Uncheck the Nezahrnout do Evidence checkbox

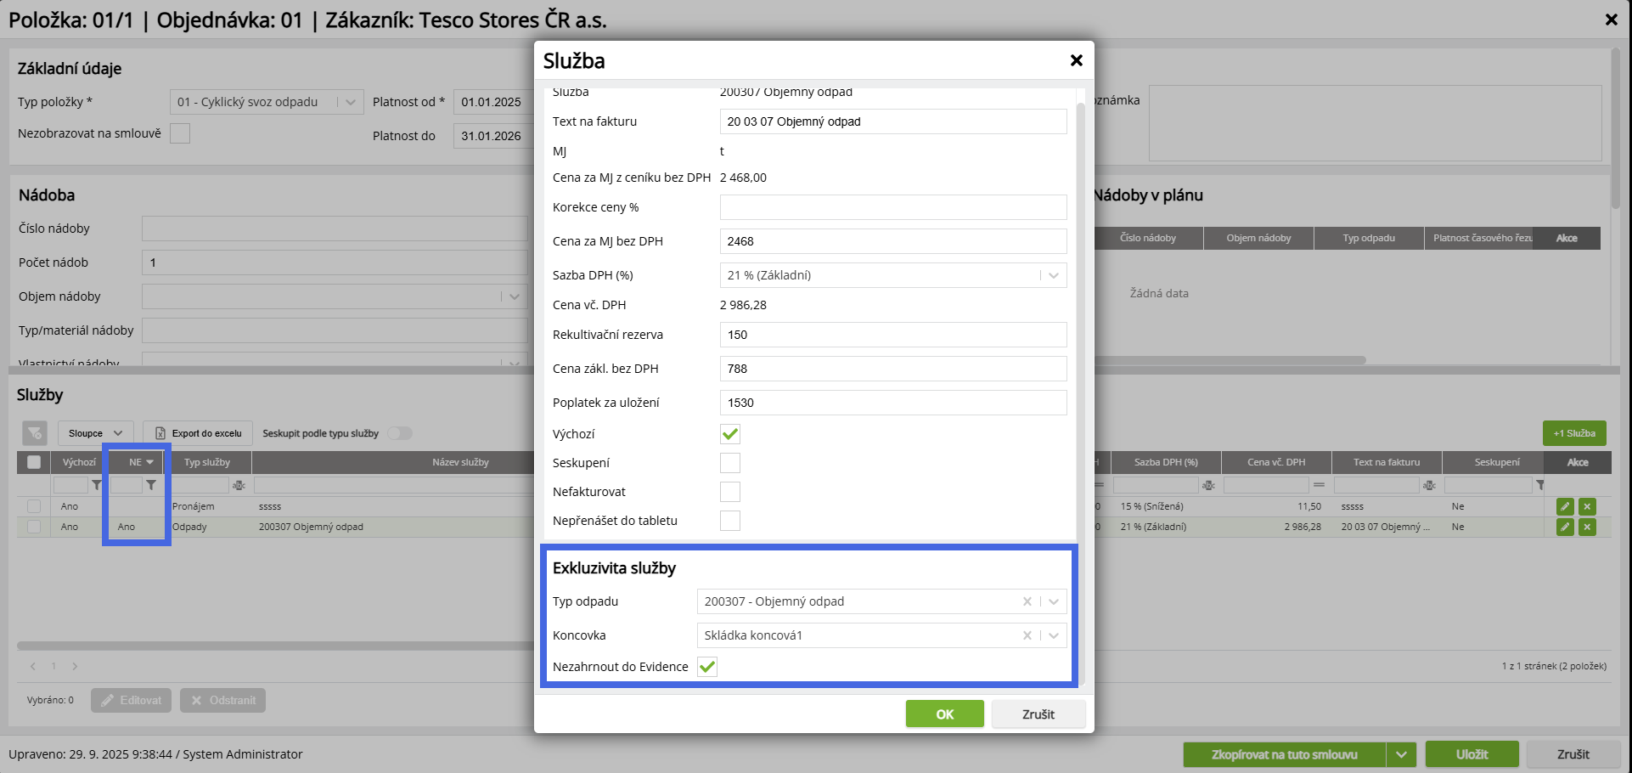(x=706, y=667)
